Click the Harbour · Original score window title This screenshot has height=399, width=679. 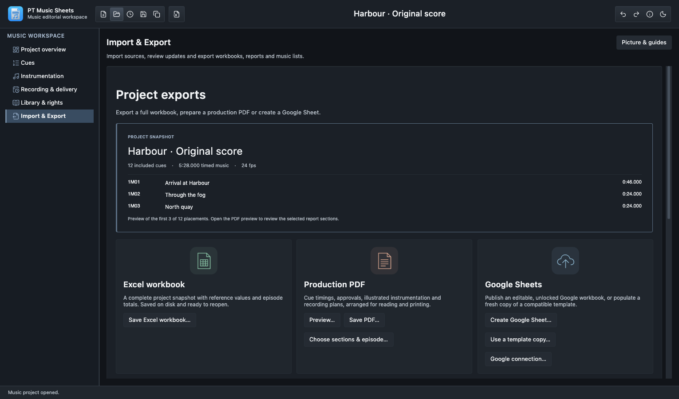click(399, 14)
